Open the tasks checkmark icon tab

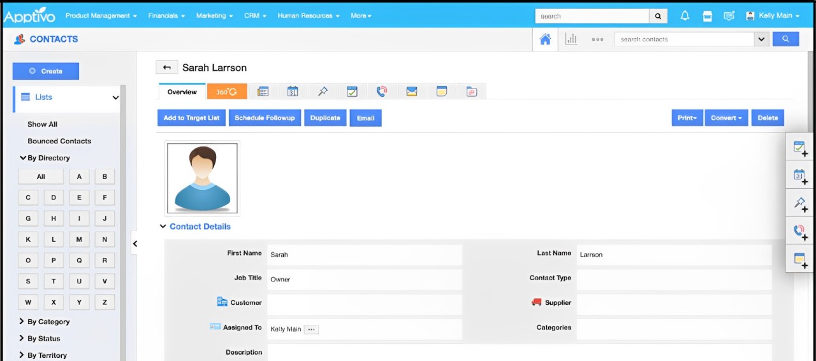[352, 92]
